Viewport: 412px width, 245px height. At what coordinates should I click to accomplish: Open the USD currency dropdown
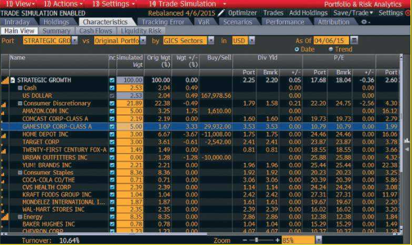[252, 41]
